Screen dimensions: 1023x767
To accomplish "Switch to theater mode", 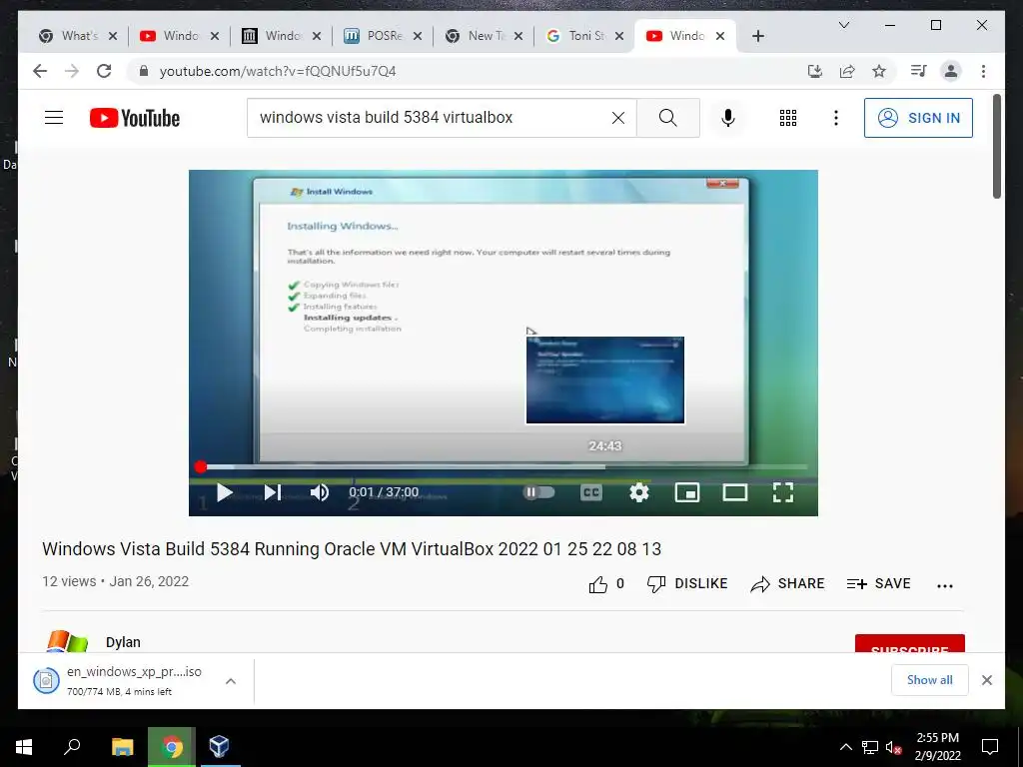I will click(x=735, y=492).
